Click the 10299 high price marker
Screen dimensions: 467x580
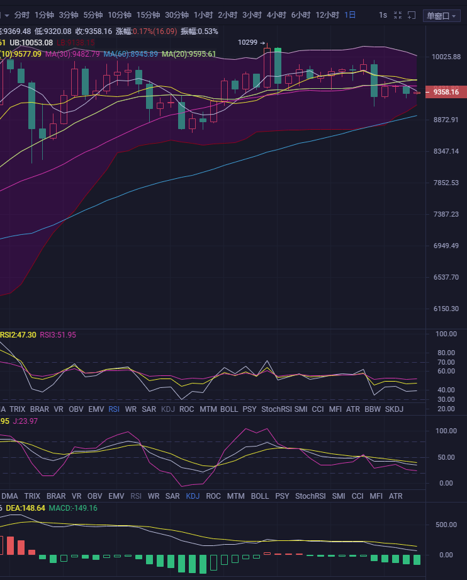tap(248, 42)
